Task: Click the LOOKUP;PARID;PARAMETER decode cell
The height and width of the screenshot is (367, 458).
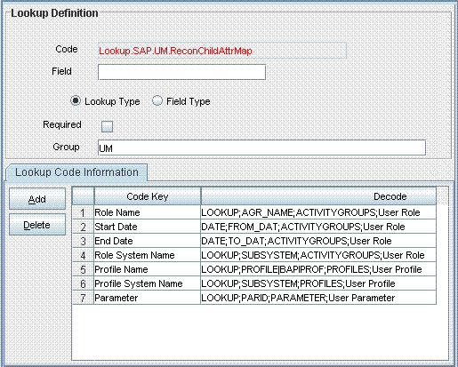Action: click(x=318, y=298)
